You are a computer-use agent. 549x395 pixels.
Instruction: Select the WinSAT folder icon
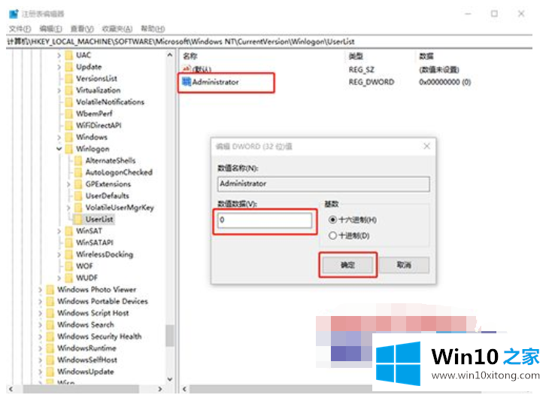(x=69, y=231)
